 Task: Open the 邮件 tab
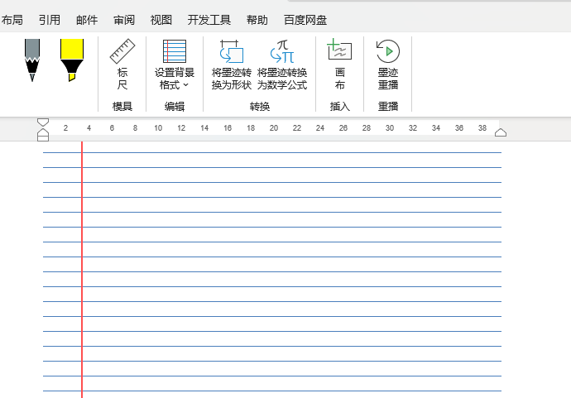tap(87, 20)
